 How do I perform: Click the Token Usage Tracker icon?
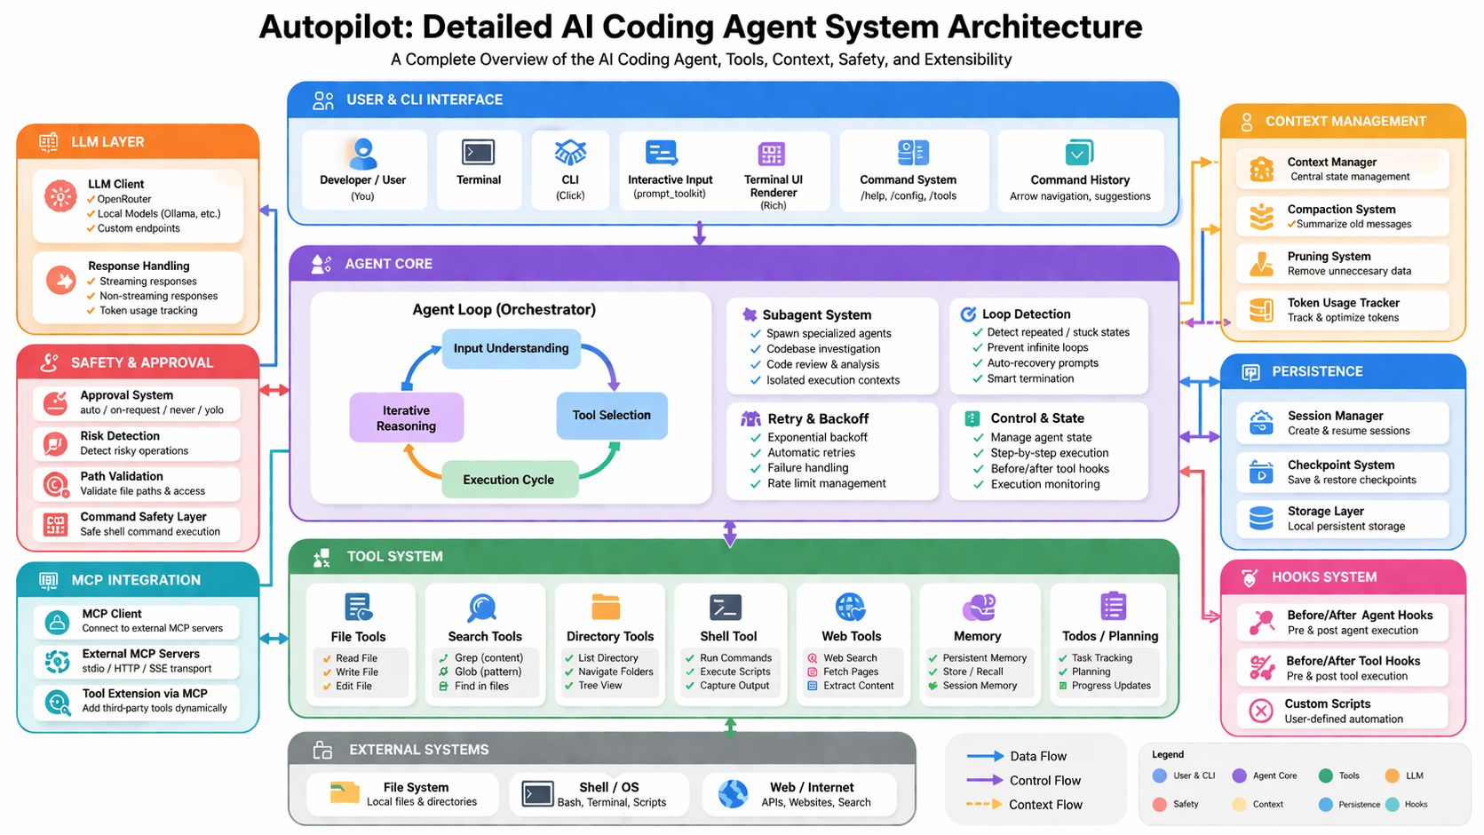[1261, 309]
